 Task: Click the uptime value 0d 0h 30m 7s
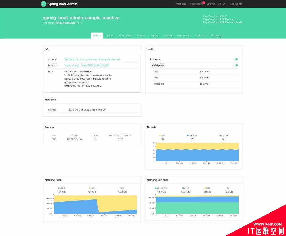(74, 139)
